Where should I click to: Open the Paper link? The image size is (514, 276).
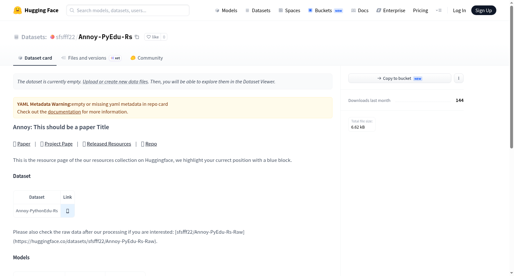24,144
